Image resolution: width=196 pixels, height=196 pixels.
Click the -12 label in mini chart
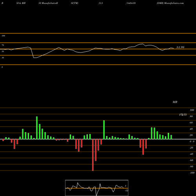(126, 191)
